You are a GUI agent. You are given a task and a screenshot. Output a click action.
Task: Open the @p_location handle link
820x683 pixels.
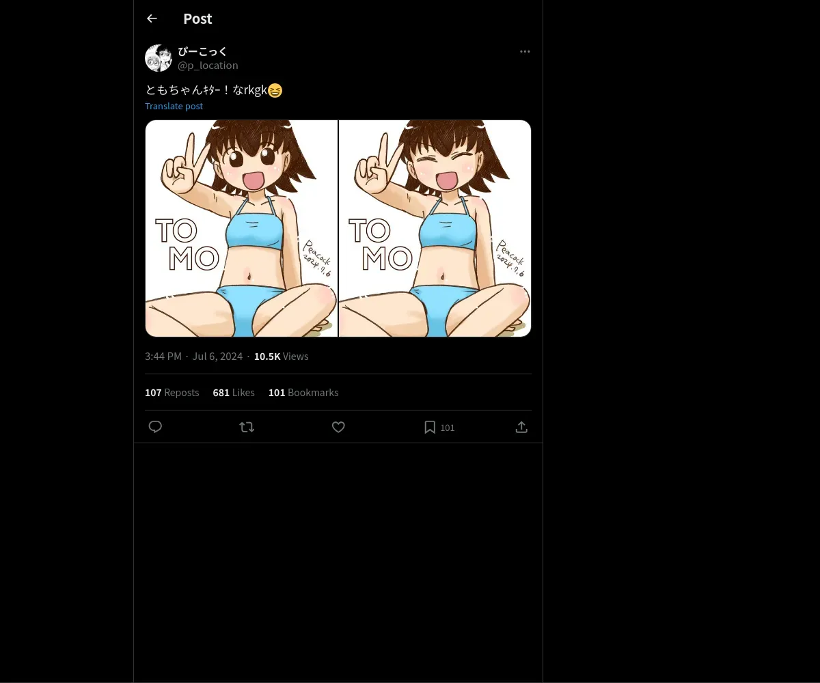[x=208, y=66]
